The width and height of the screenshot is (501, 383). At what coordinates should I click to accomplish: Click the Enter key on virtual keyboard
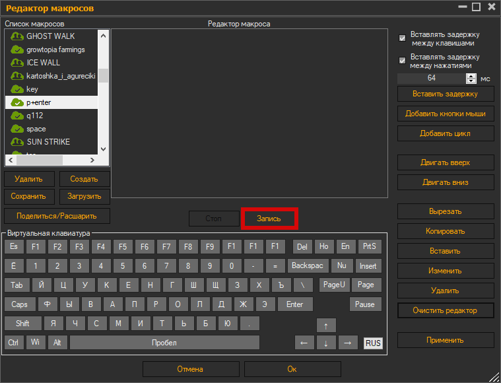point(295,304)
